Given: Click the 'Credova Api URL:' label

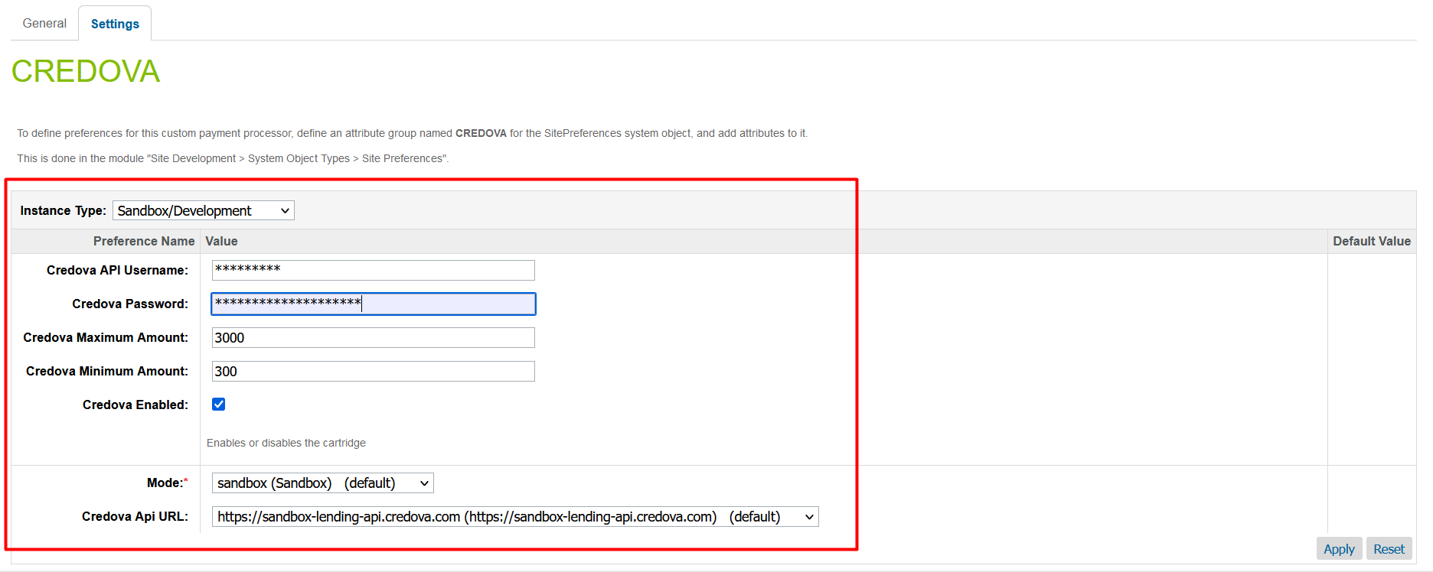Looking at the screenshot, I should pyautogui.click(x=135, y=516).
